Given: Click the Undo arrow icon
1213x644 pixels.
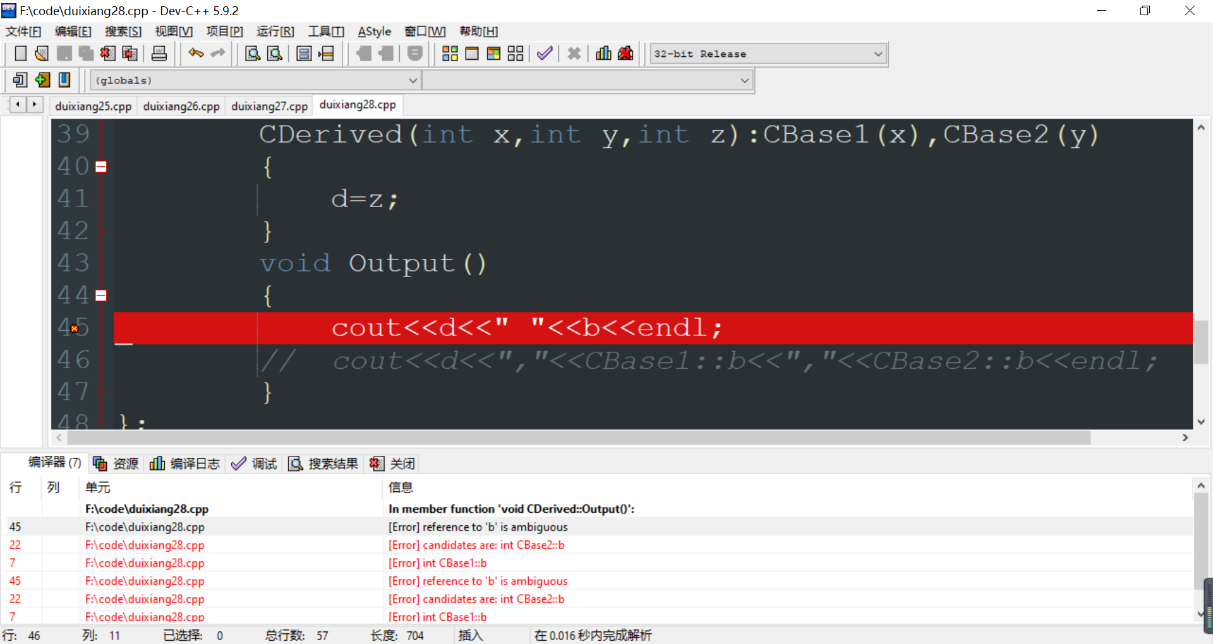Looking at the screenshot, I should tap(196, 54).
